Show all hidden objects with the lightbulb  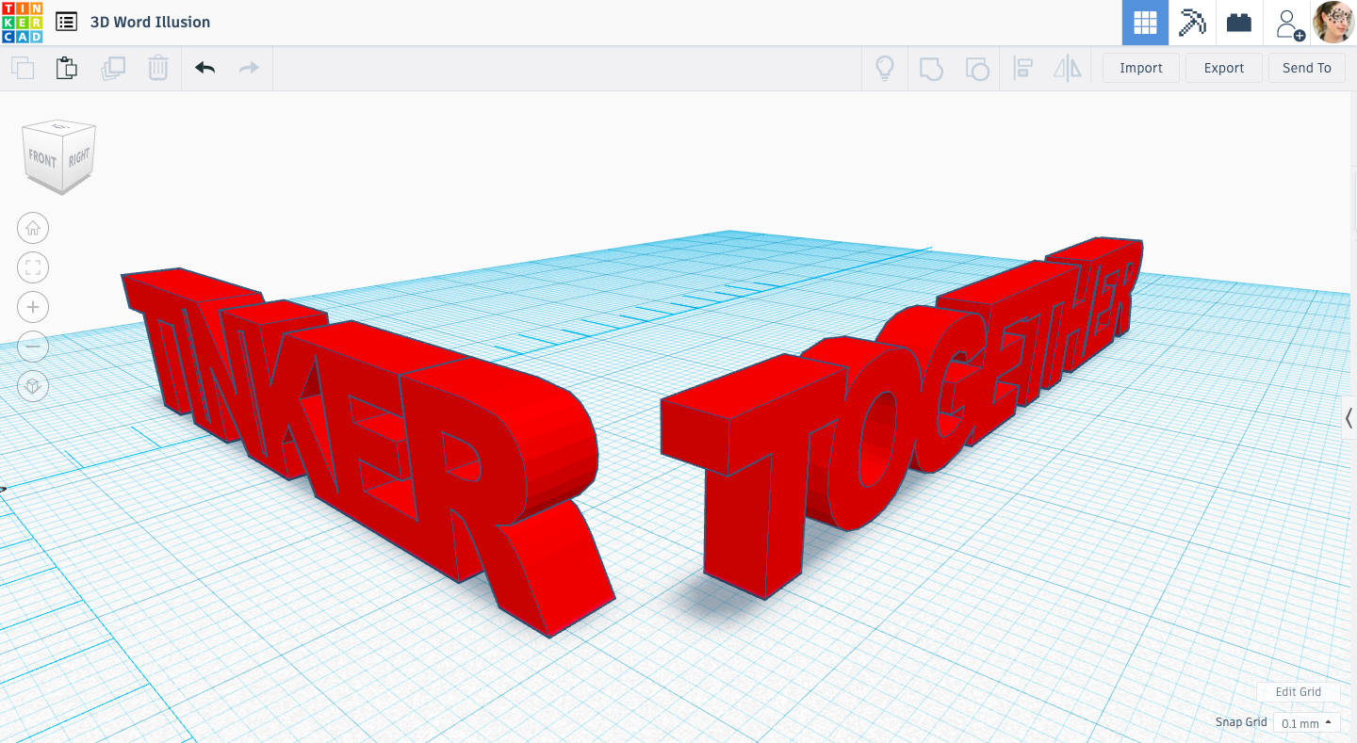coord(884,68)
